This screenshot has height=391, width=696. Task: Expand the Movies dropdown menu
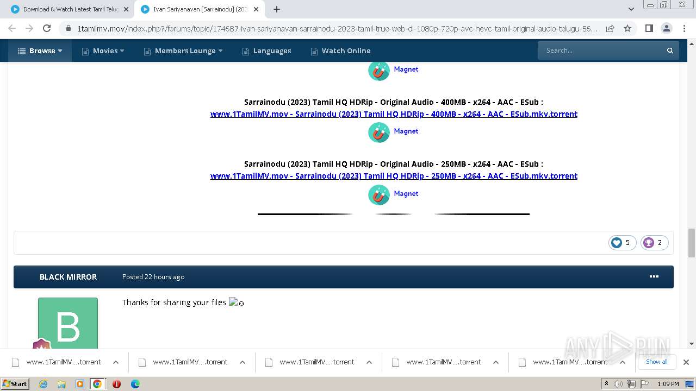click(103, 51)
